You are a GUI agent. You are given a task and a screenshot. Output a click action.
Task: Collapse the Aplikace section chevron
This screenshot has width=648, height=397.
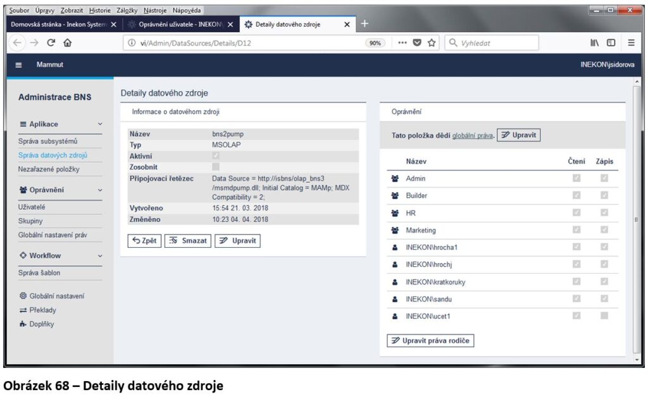pyautogui.click(x=100, y=124)
